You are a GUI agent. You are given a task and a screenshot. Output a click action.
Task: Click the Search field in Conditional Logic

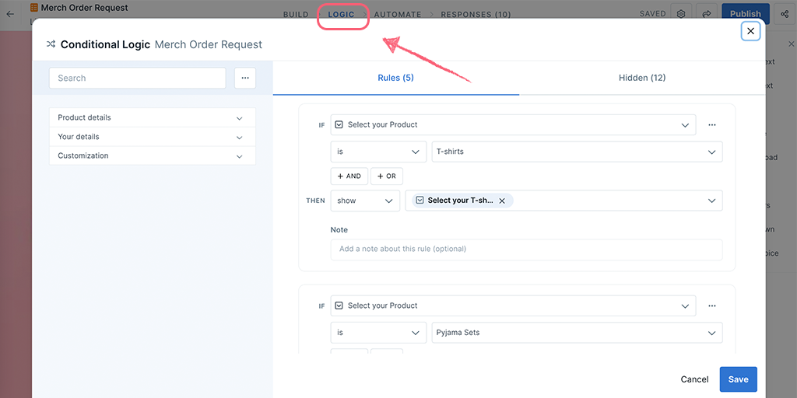[137, 79]
